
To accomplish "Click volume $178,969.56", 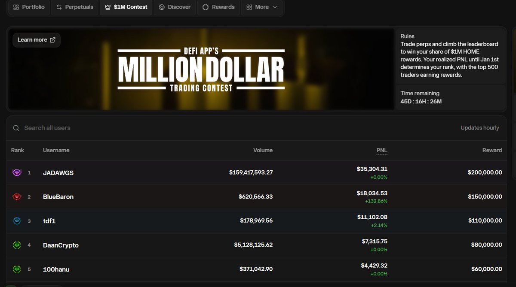I will (x=256, y=221).
